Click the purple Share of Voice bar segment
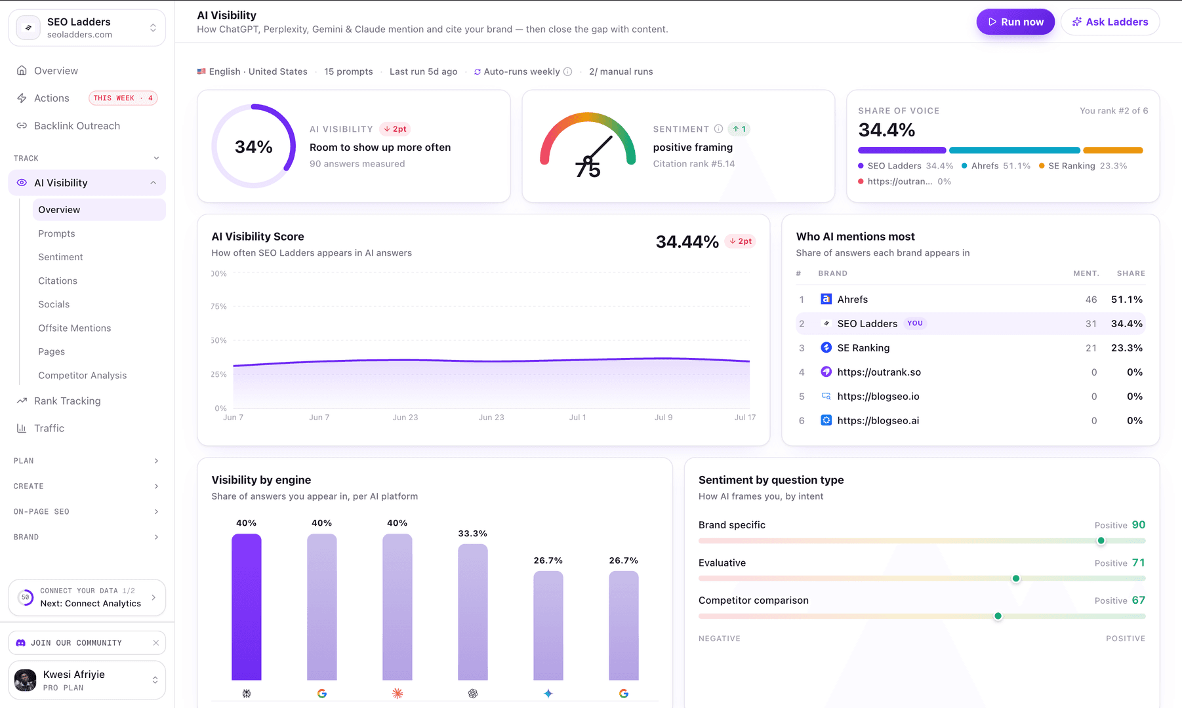 point(902,150)
